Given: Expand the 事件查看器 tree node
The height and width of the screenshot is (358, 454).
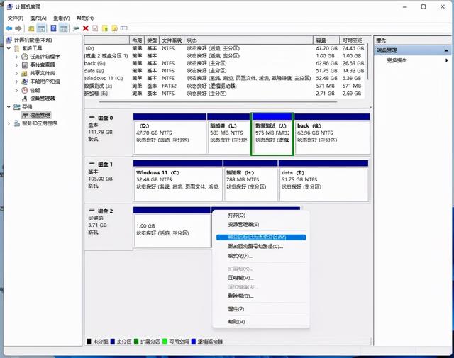Looking at the screenshot, I should pyautogui.click(x=16, y=65).
